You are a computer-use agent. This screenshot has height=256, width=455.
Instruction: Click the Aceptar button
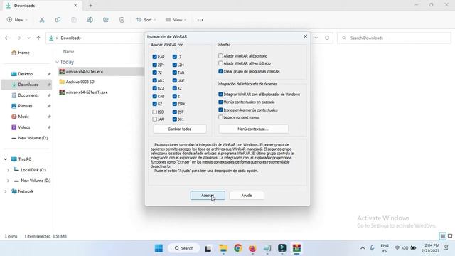[x=208, y=196]
